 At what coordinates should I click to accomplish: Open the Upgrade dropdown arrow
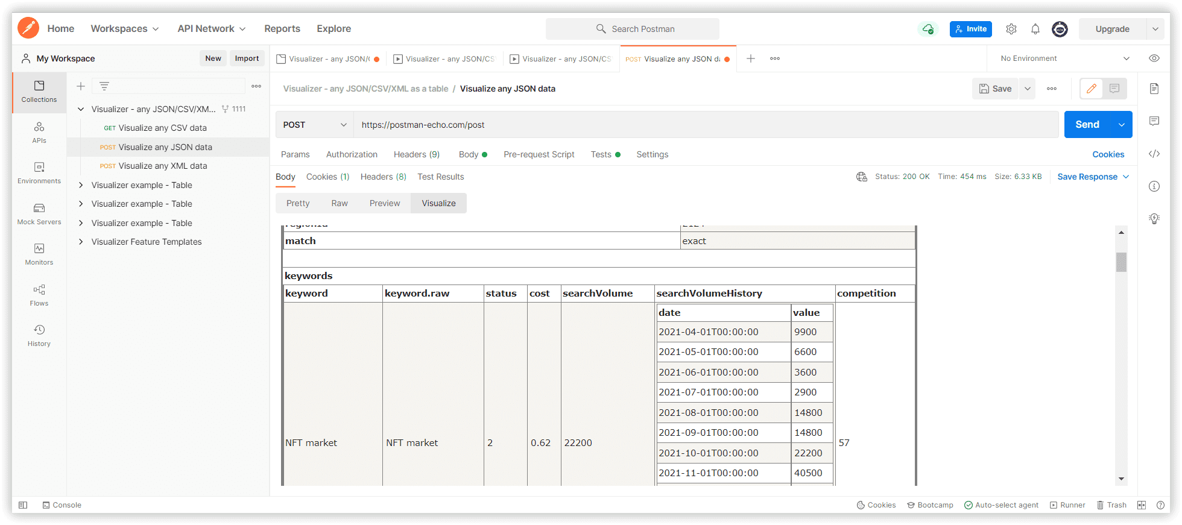(1155, 29)
